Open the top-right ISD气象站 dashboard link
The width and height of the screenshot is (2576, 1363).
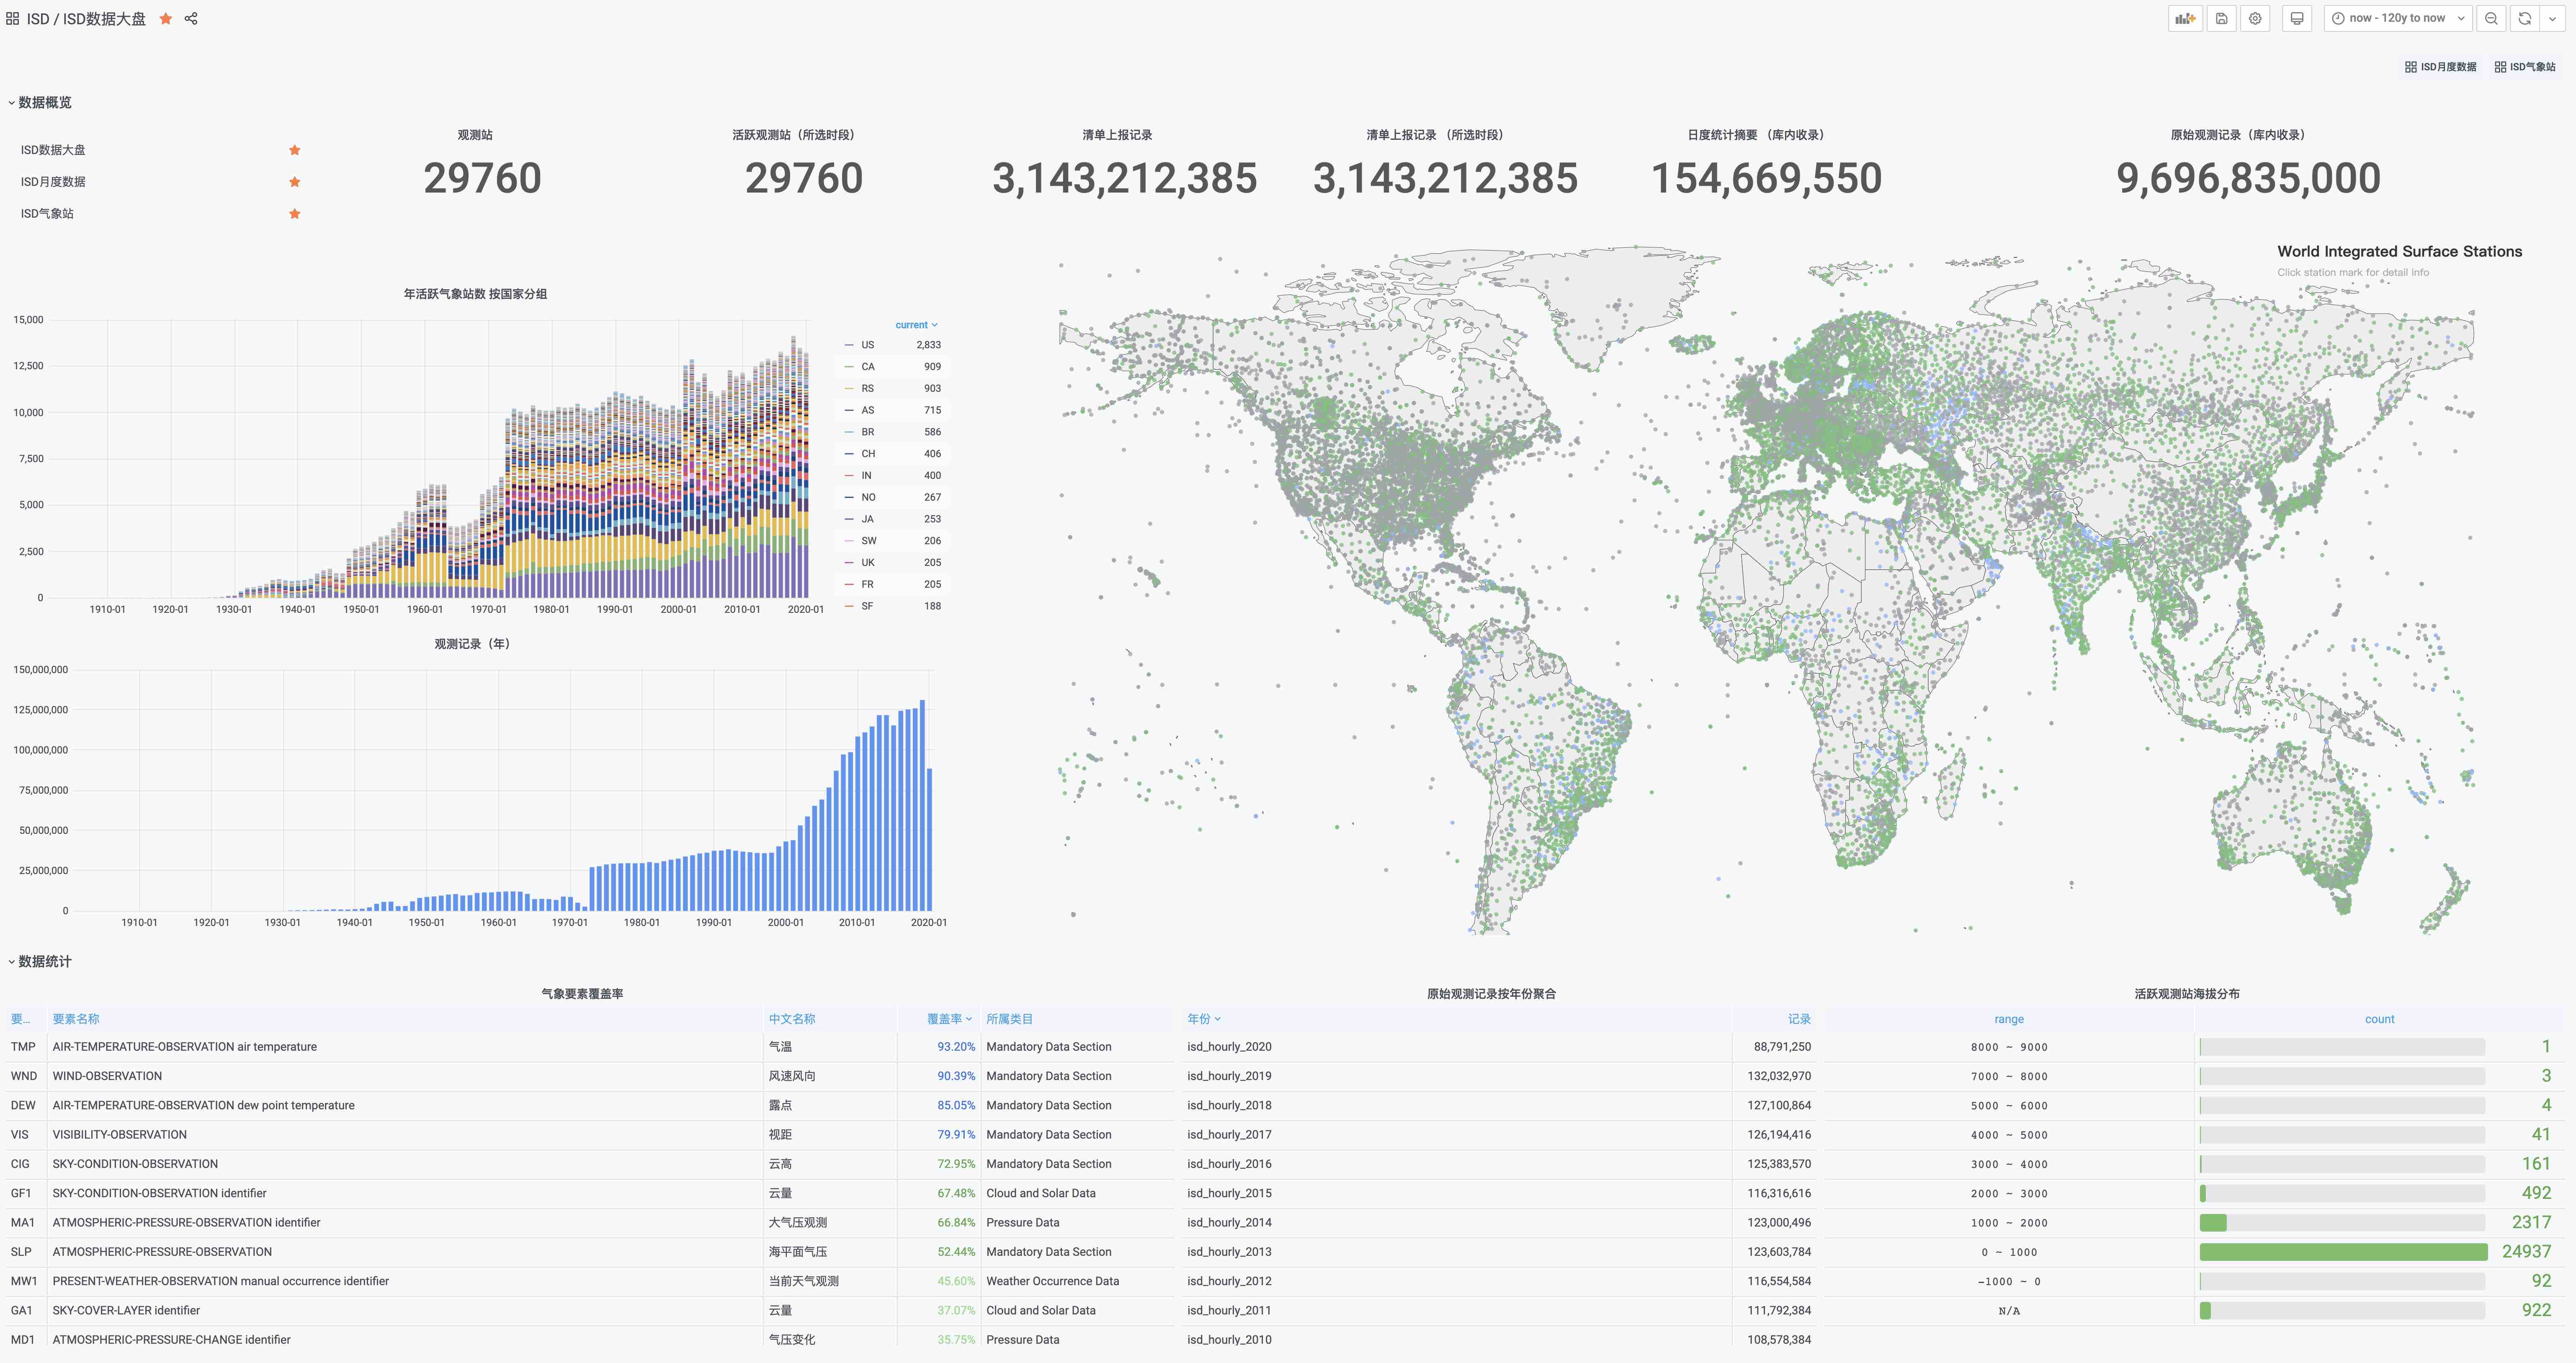(x=2525, y=67)
